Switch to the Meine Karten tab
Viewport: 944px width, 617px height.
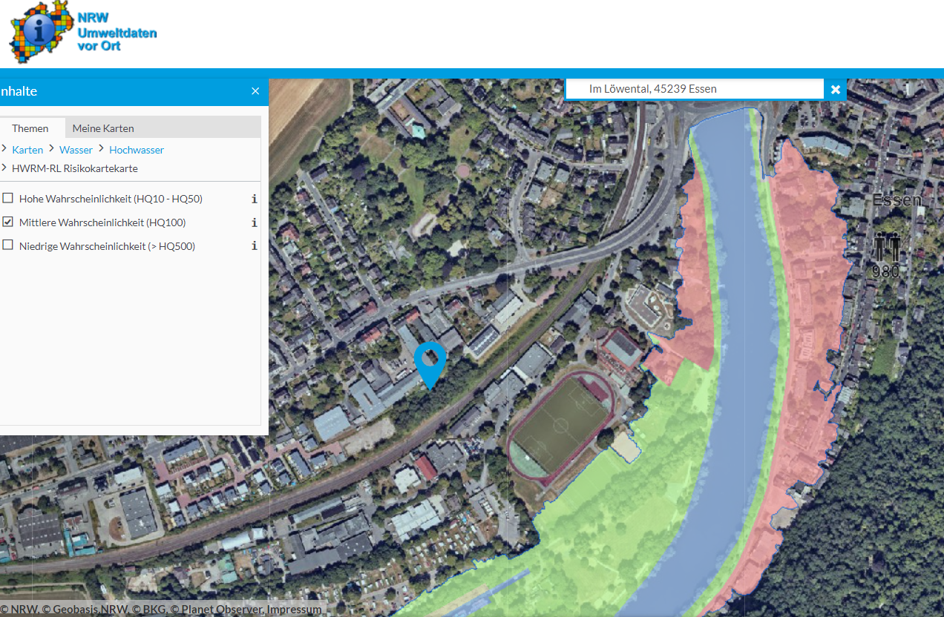(103, 128)
